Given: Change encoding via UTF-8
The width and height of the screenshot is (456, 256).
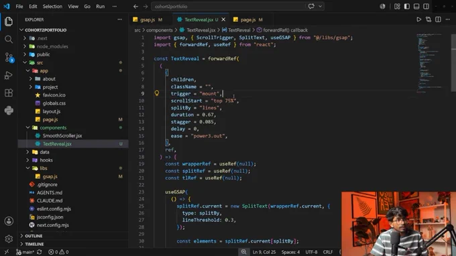Looking at the screenshot, I should point(311,252).
